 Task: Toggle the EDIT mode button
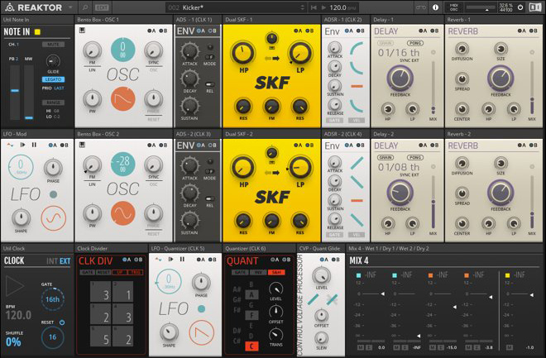[102, 7]
